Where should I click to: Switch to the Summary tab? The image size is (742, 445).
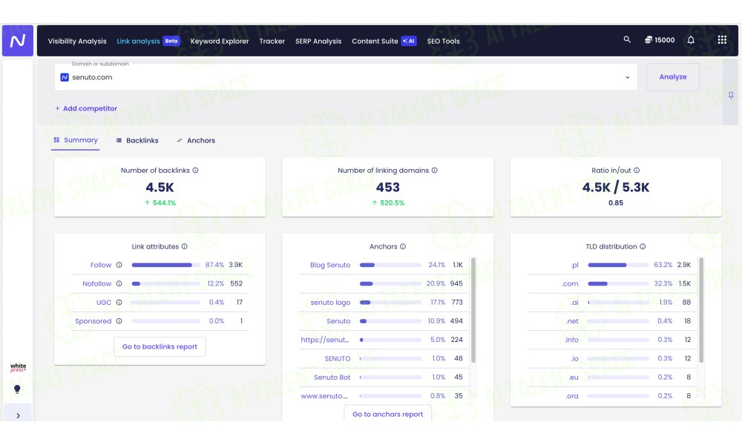tap(76, 140)
